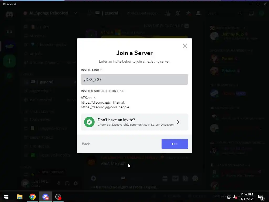Open the "Don't have an invite?" option
This screenshot has width=269, height=202.
(134, 122)
